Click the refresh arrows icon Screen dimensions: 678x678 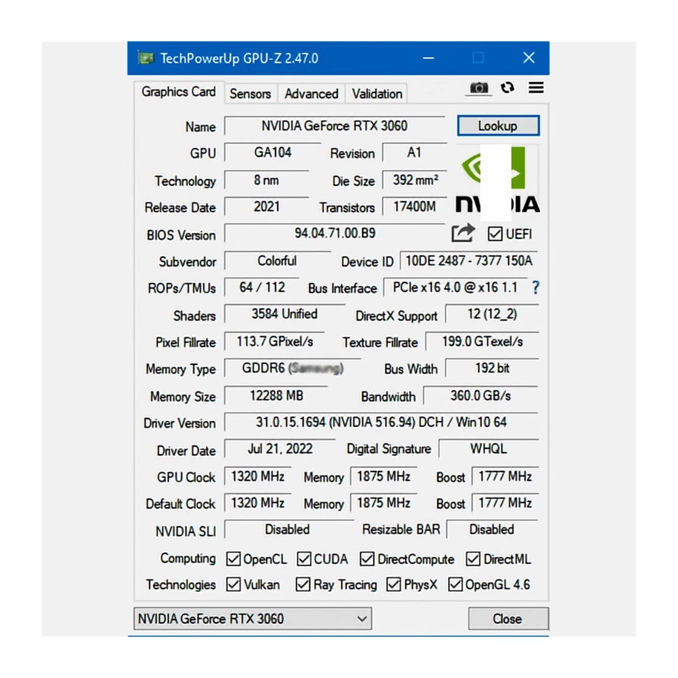507,88
